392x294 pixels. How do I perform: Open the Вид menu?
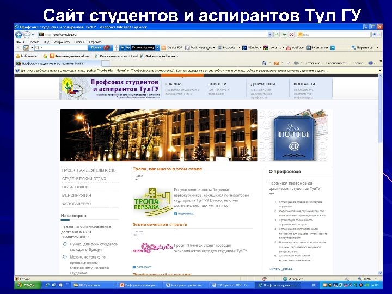[46, 42]
